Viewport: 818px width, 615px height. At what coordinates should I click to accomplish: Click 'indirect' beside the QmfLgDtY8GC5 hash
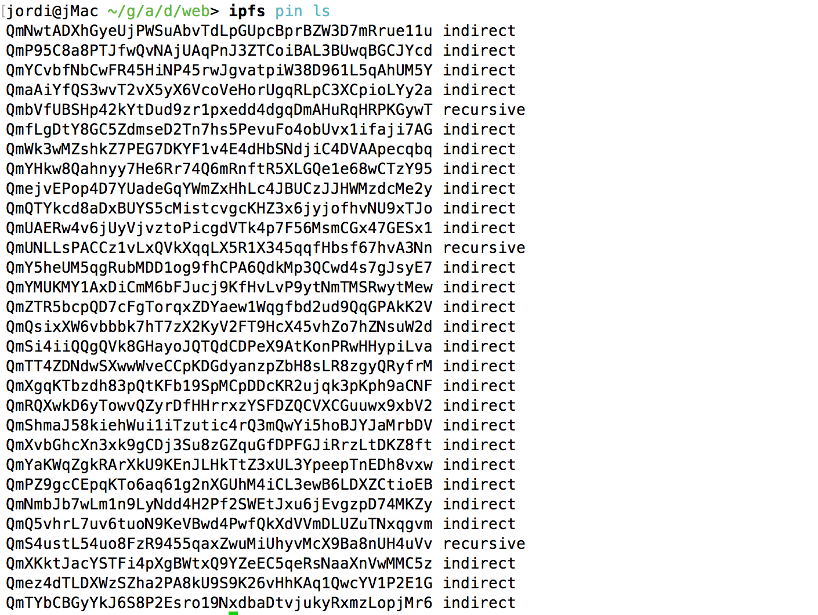click(x=479, y=129)
